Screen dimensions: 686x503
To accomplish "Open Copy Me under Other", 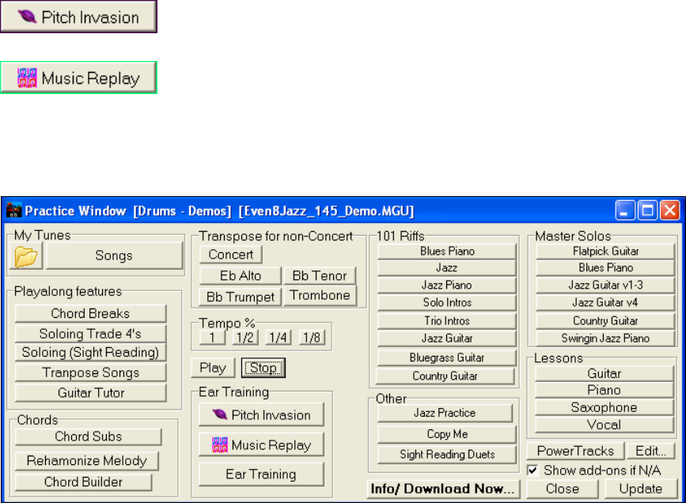I will (447, 434).
